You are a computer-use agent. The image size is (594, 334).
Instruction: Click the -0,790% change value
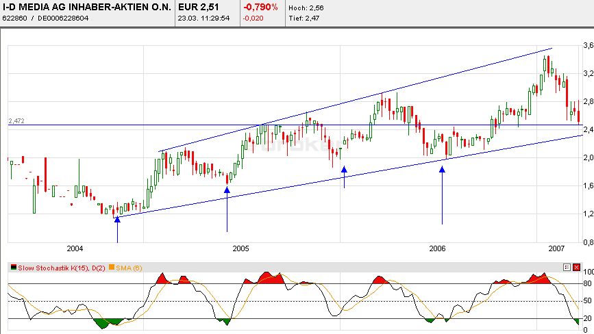[260, 7]
